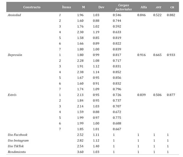Select Estrés AVE value 0.506

[157, 95]
